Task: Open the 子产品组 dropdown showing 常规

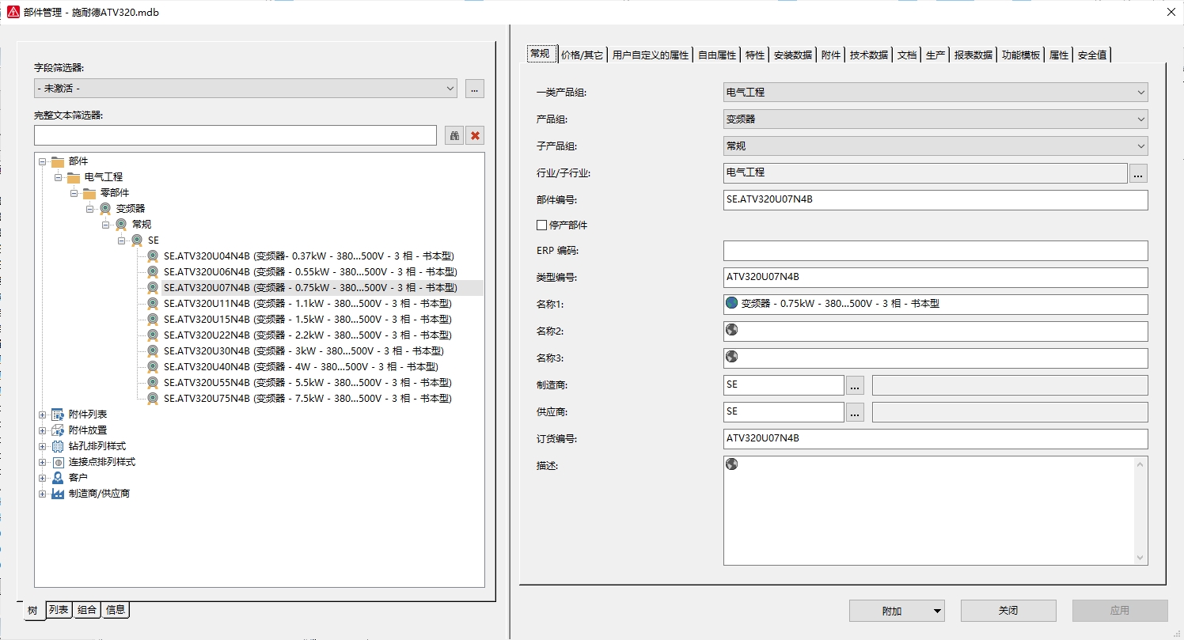Action: (x=935, y=146)
